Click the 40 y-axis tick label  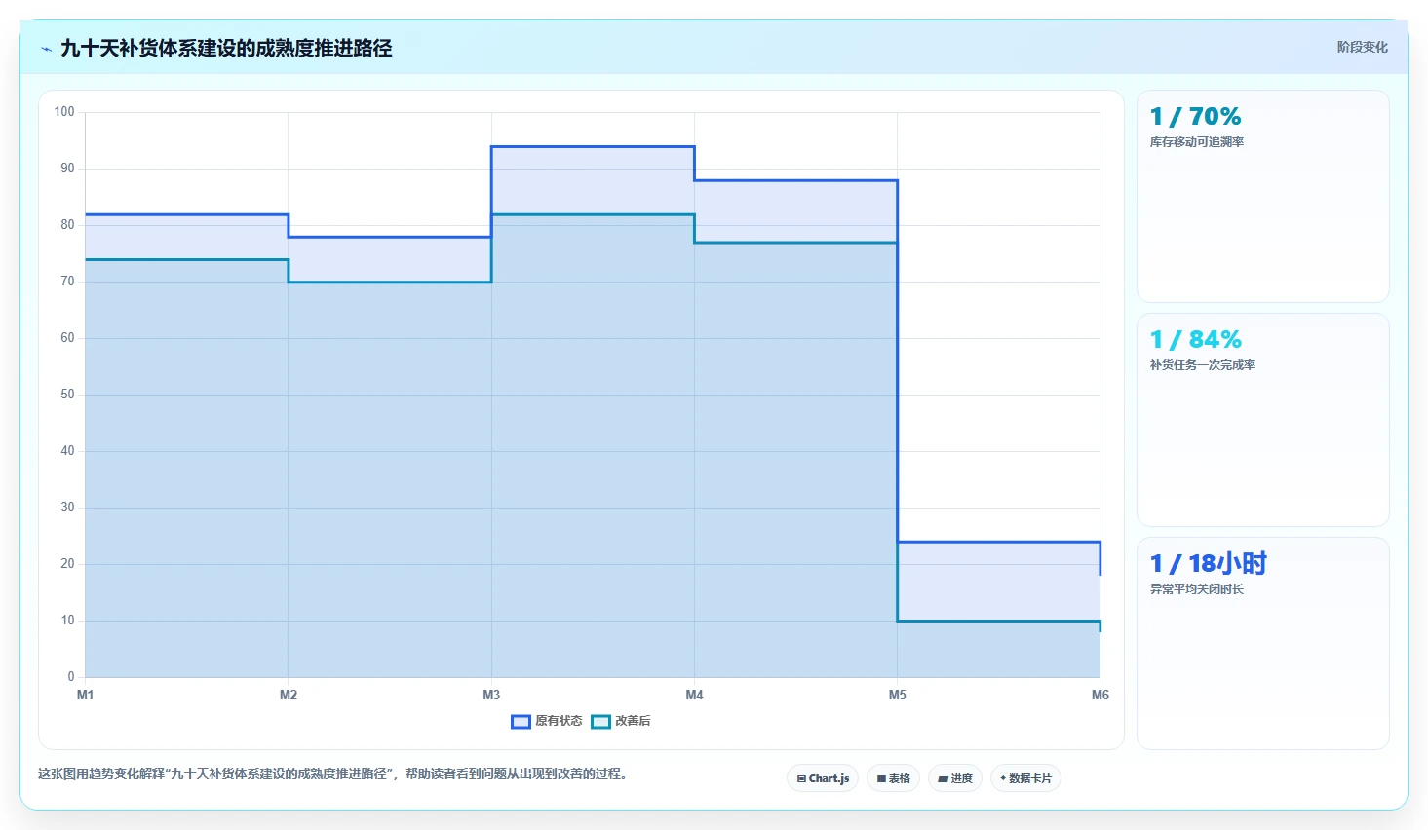(x=67, y=451)
